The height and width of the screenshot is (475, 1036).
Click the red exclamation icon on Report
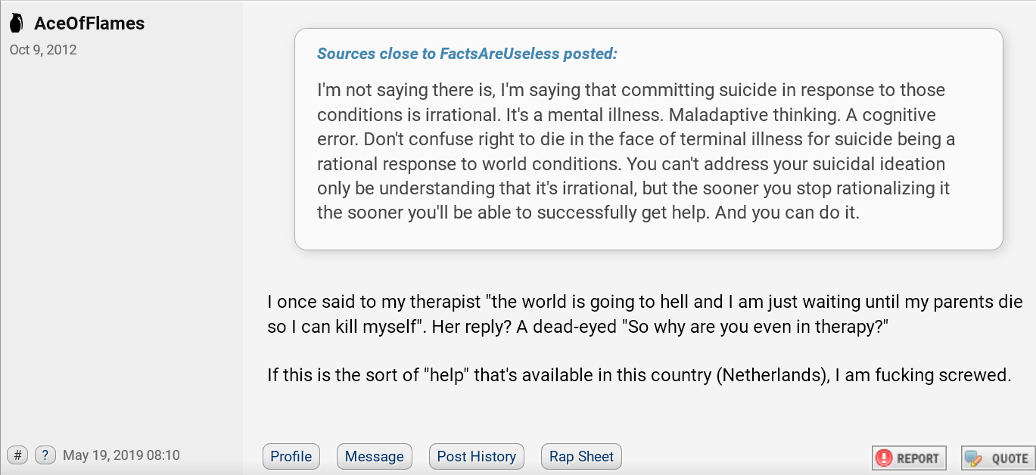pyautogui.click(x=884, y=458)
